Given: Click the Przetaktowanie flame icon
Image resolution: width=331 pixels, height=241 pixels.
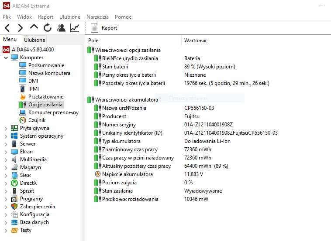Looking at the screenshot, I should 23,97.
